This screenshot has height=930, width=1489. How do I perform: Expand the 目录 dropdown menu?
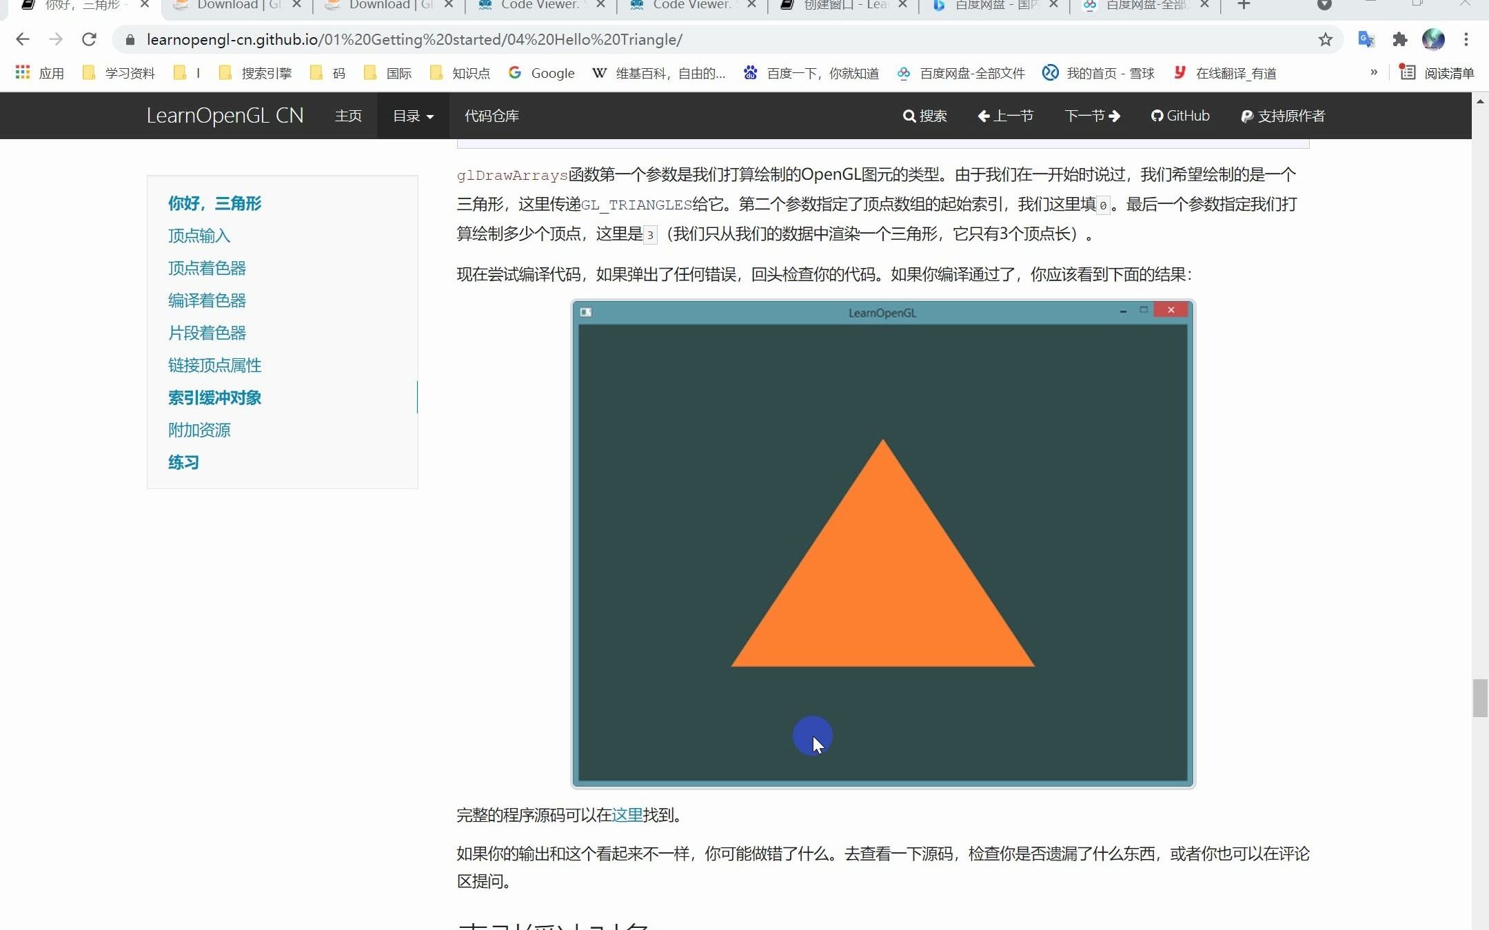coord(412,116)
